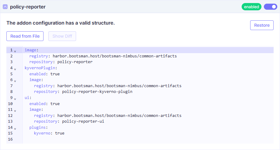Toggle the policy-reporter enabled switch

tap(270, 7)
